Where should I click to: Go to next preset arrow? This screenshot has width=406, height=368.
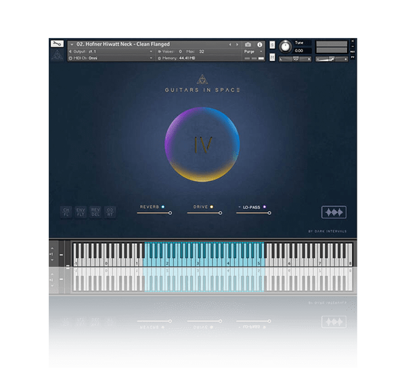click(237, 45)
